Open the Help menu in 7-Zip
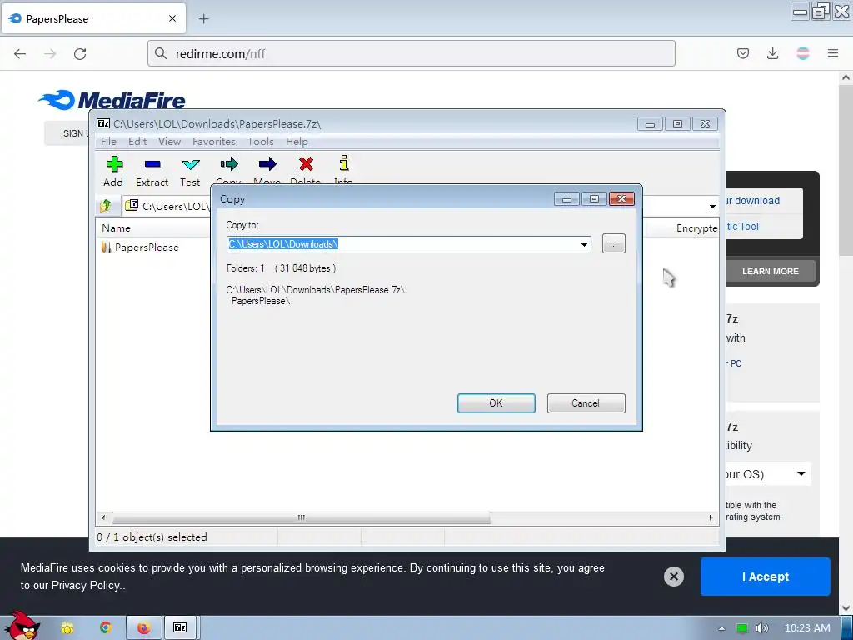 297,142
